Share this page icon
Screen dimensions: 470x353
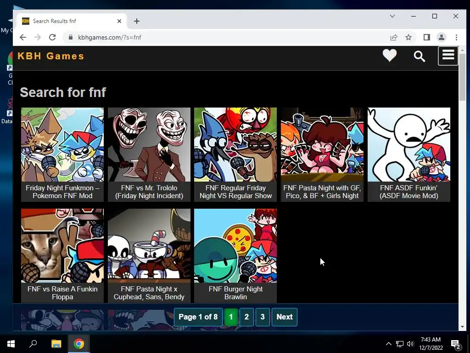point(393,37)
